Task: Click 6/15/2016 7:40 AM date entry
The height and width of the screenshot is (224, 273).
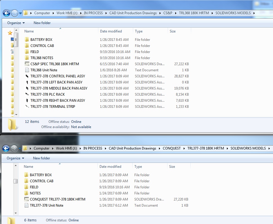Action: pos(114,64)
